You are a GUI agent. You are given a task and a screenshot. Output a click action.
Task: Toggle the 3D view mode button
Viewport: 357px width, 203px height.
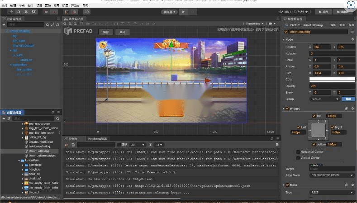87,12
